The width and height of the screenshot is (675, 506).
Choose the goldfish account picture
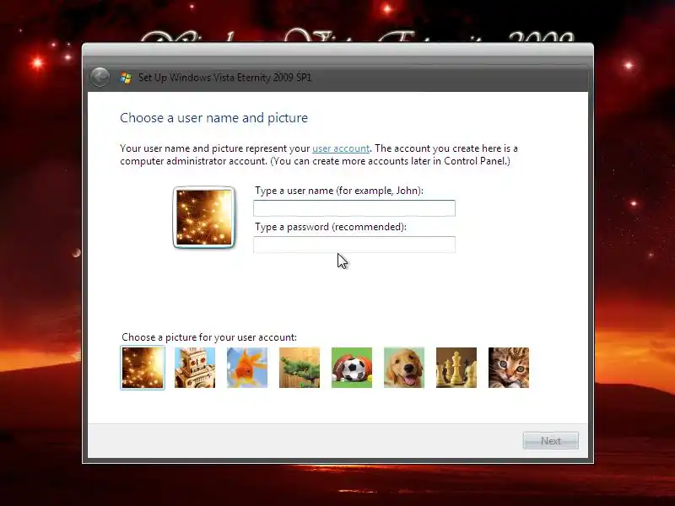[247, 368]
